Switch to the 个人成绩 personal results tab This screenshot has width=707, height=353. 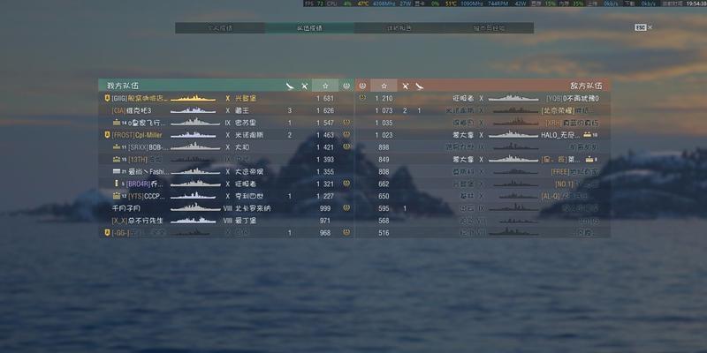click(220, 28)
